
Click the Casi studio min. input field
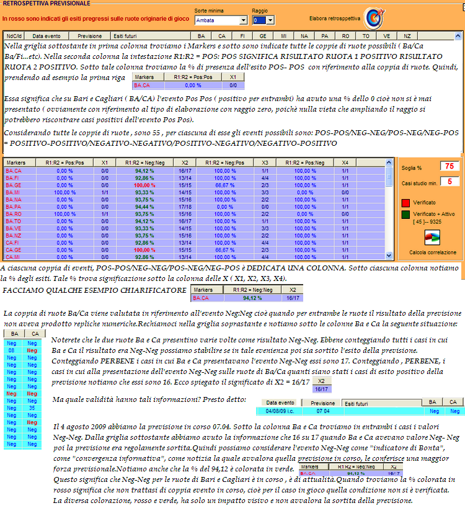click(x=449, y=181)
